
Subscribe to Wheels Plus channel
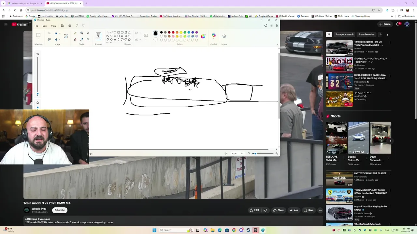tap(60, 210)
